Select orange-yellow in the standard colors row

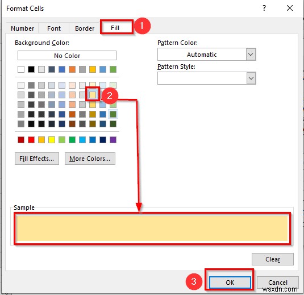point(41,140)
